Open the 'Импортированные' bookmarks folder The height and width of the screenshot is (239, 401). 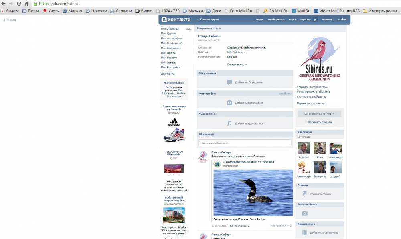tap(381, 11)
